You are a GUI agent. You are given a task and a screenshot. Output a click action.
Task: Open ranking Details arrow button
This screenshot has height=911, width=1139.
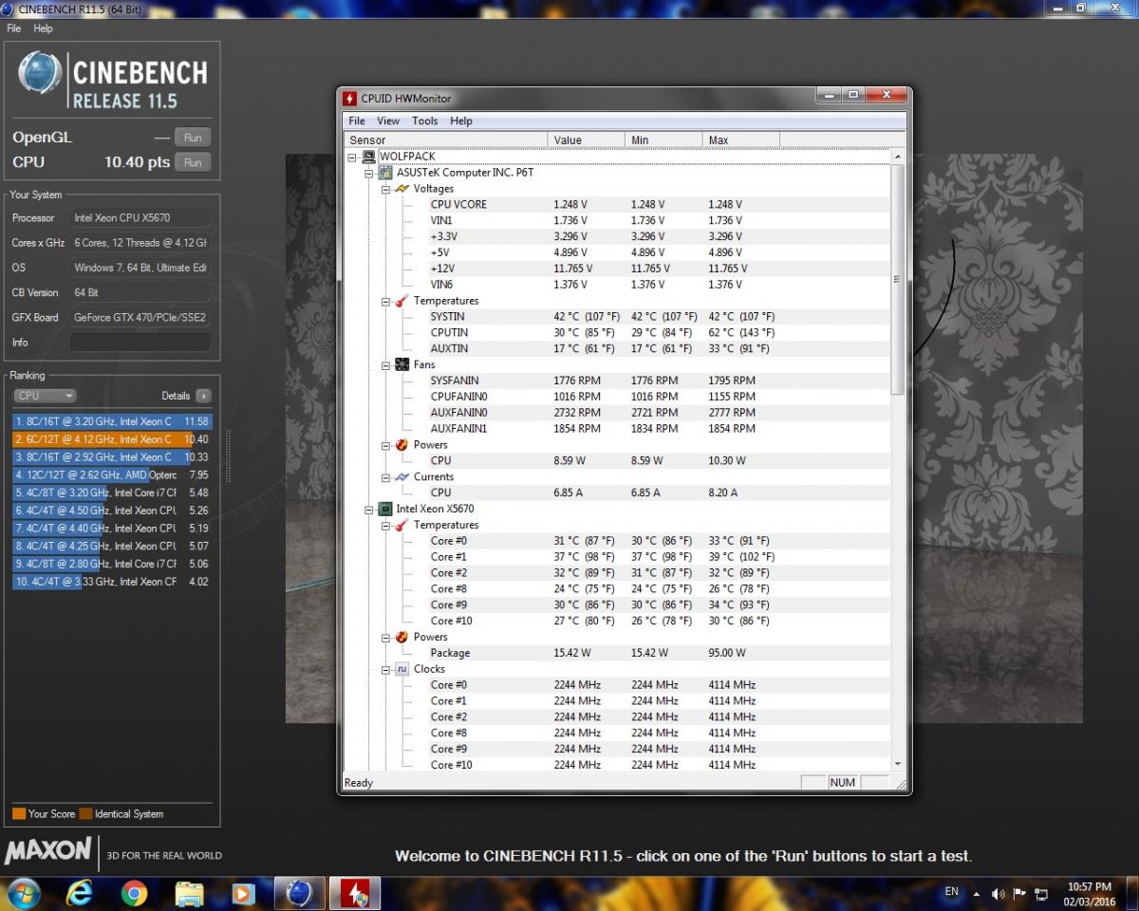pos(203,396)
